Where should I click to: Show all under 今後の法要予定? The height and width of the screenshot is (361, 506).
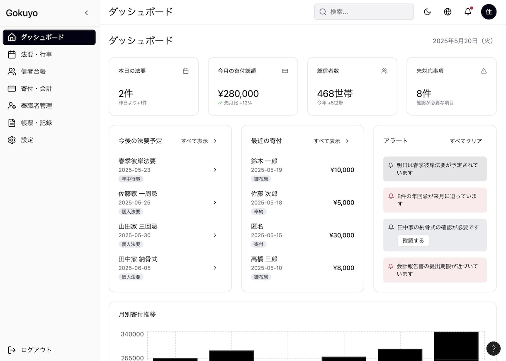click(199, 141)
